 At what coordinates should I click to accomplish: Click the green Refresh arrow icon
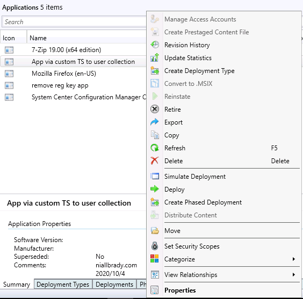tap(155, 148)
